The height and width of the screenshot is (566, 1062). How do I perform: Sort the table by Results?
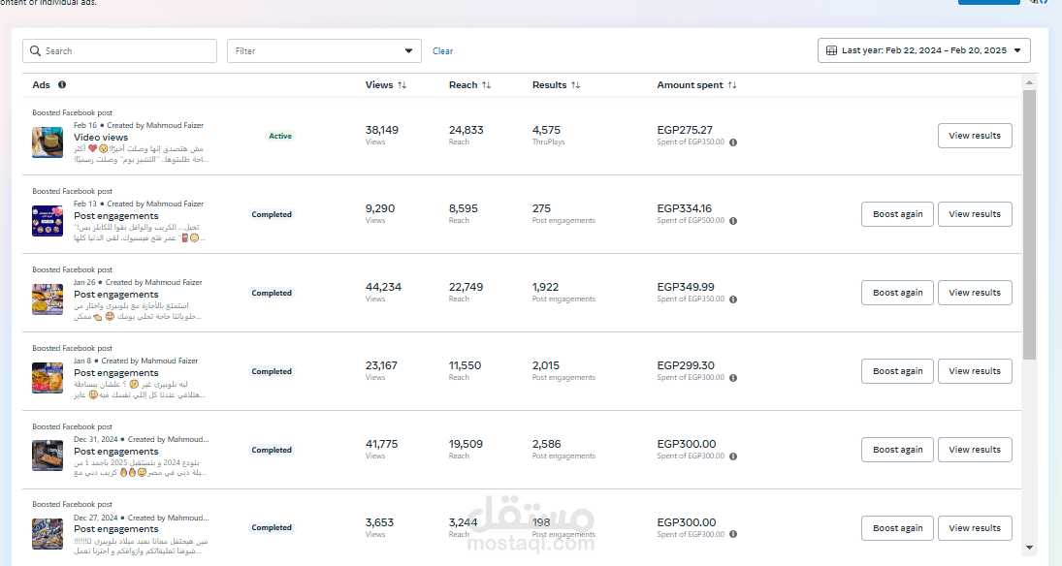point(575,85)
